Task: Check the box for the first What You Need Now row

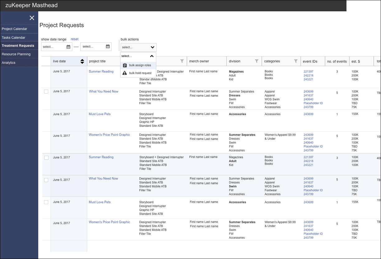Action: (x=46, y=91)
